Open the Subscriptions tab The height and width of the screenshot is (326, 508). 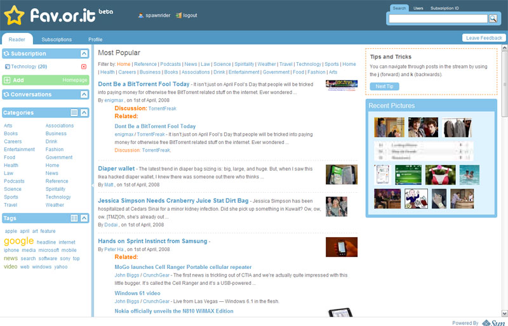tap(57, 39)
